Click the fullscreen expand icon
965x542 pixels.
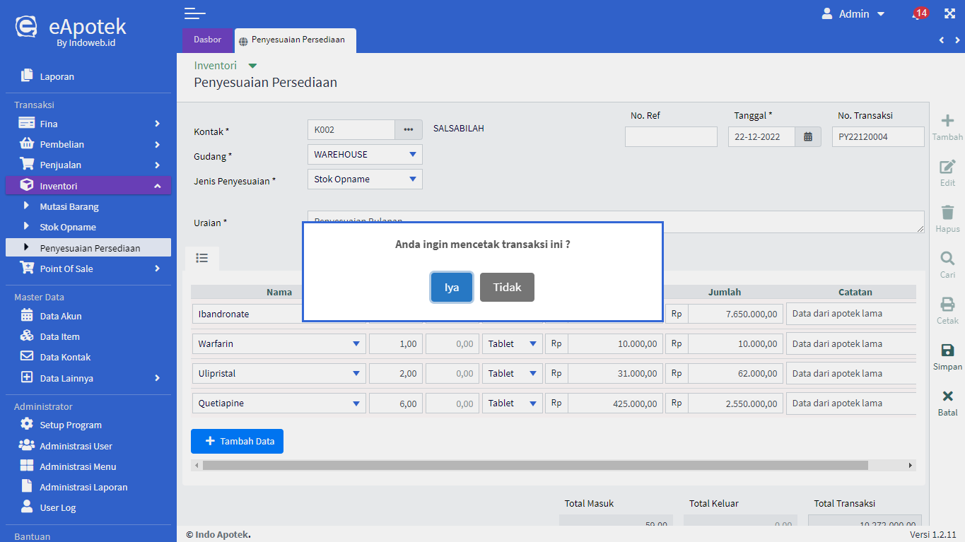point(949,13)
